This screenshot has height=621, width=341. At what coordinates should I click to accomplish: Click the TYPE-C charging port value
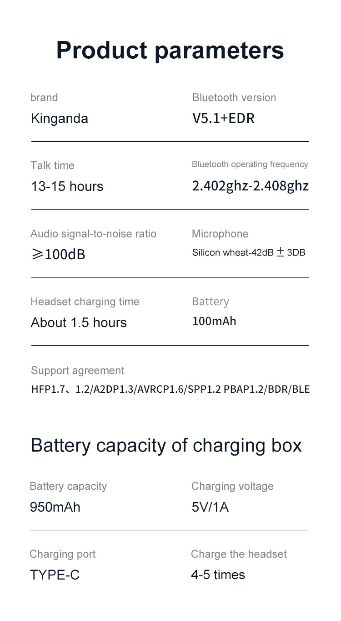point(55,575)
